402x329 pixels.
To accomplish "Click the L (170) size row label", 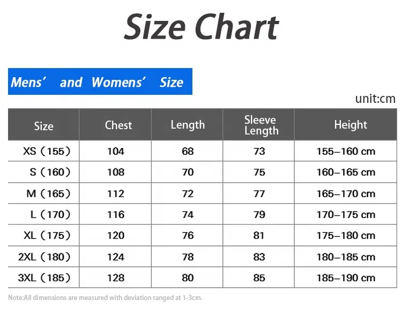I will pos(50,214).
